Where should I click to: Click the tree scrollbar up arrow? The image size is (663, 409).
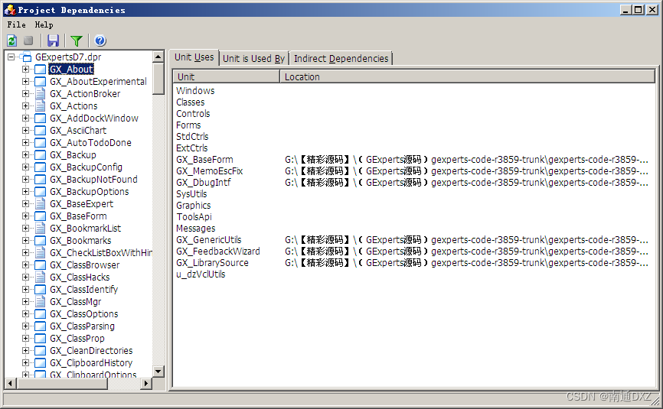click(158, 57)
